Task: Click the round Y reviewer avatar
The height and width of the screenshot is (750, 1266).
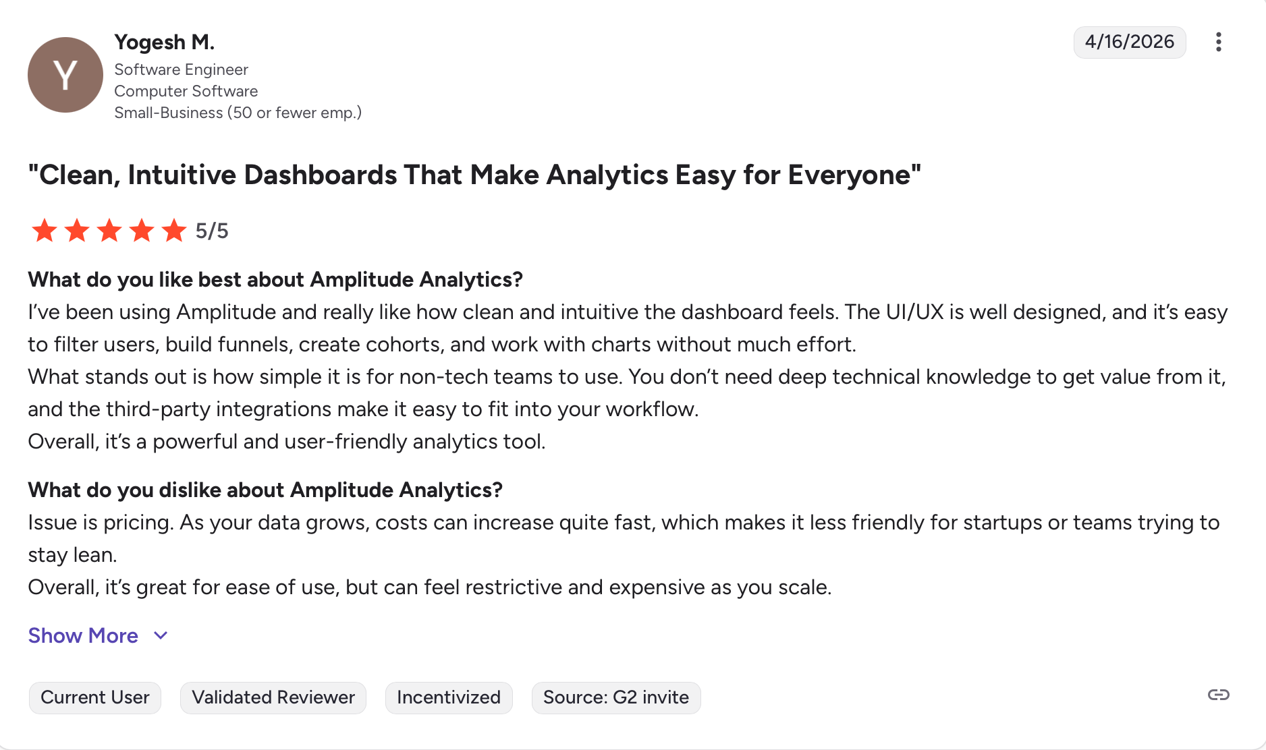Action: click(65, 75)
